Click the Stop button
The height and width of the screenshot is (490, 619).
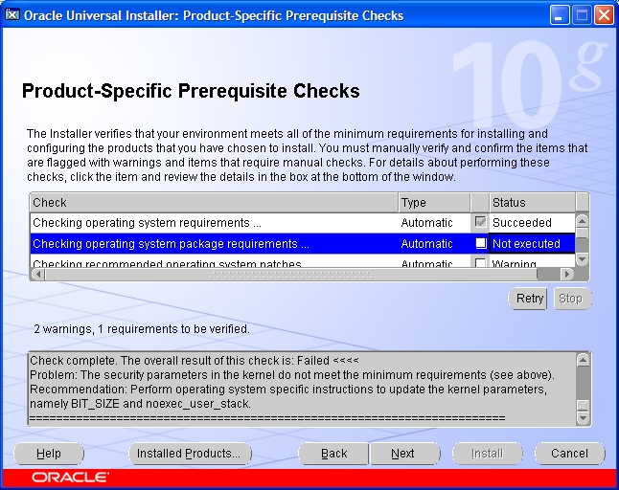pyautogui.click(x=572, y=299)
